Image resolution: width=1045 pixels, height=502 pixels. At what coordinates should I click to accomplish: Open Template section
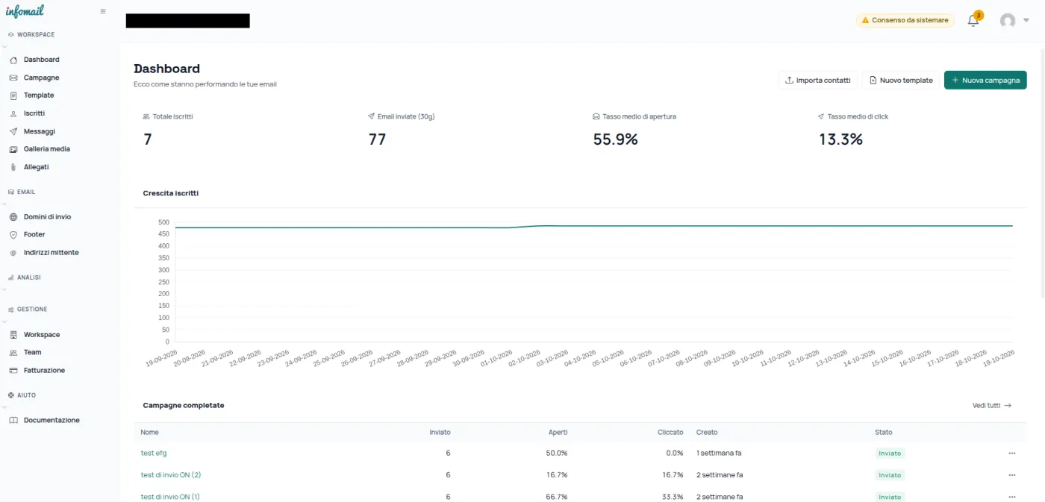point(39,95)
